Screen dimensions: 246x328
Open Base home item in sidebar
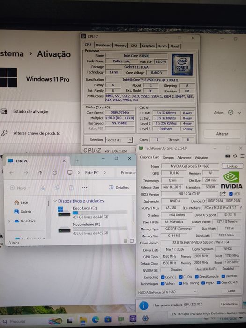21,202
